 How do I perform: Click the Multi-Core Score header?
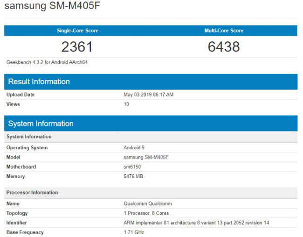pyautogui.click(x=224, y=31)
